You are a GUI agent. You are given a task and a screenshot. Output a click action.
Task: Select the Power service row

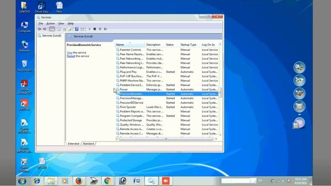point(167,89)
